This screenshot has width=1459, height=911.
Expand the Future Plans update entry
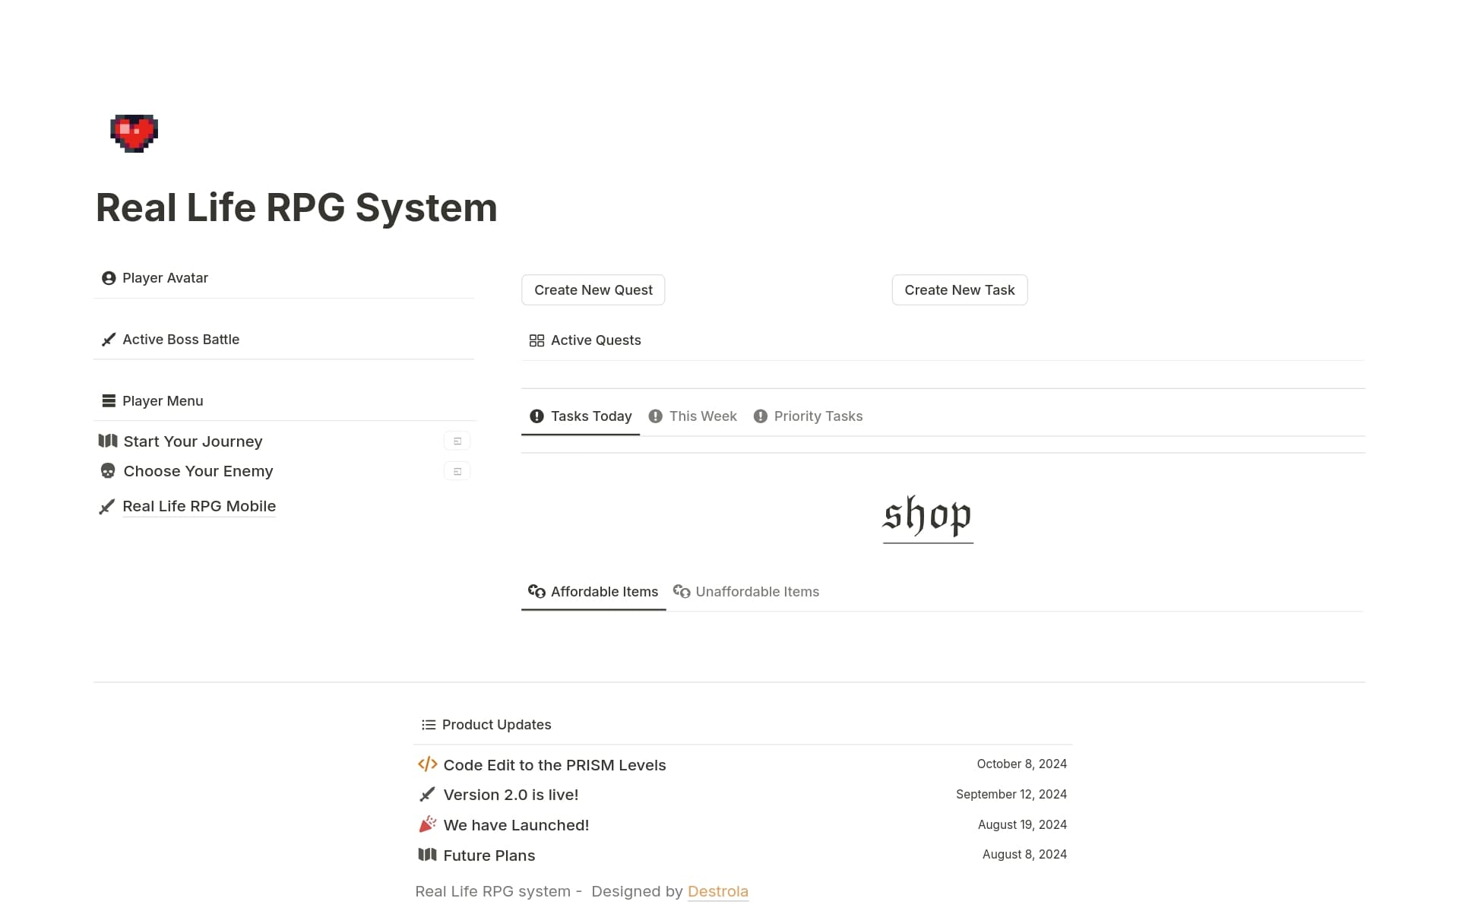489,855
